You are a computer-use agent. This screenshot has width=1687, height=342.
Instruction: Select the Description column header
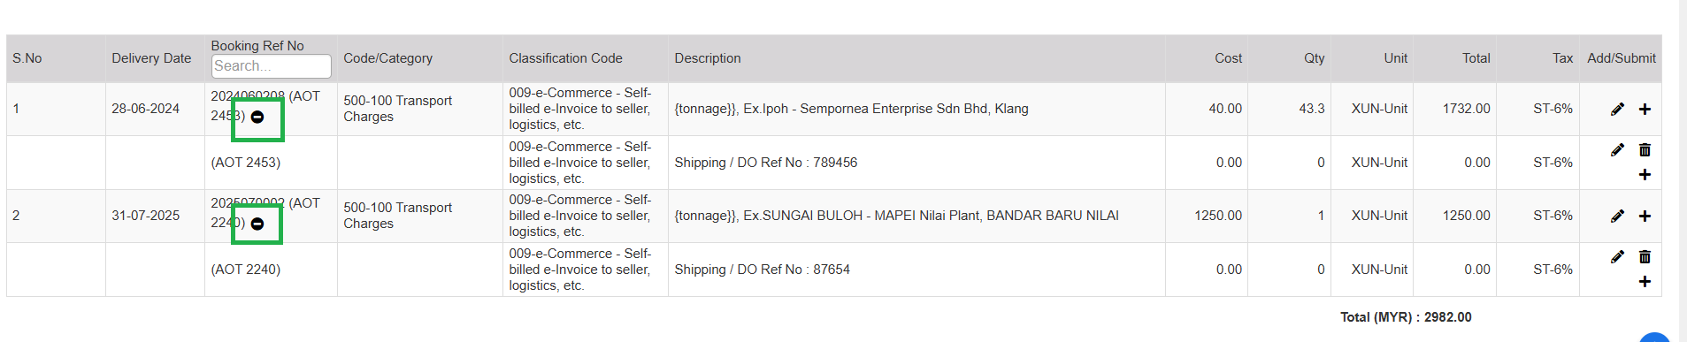708,58
